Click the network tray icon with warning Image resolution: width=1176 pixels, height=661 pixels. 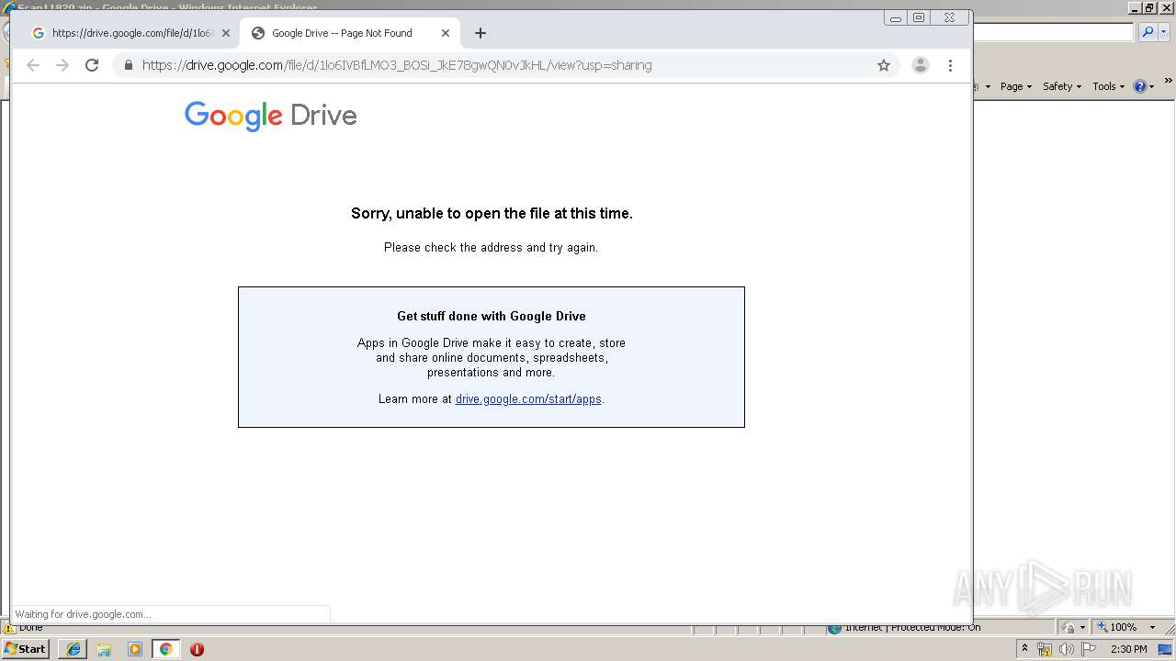pyautogui.click(x=1045, y=649)
